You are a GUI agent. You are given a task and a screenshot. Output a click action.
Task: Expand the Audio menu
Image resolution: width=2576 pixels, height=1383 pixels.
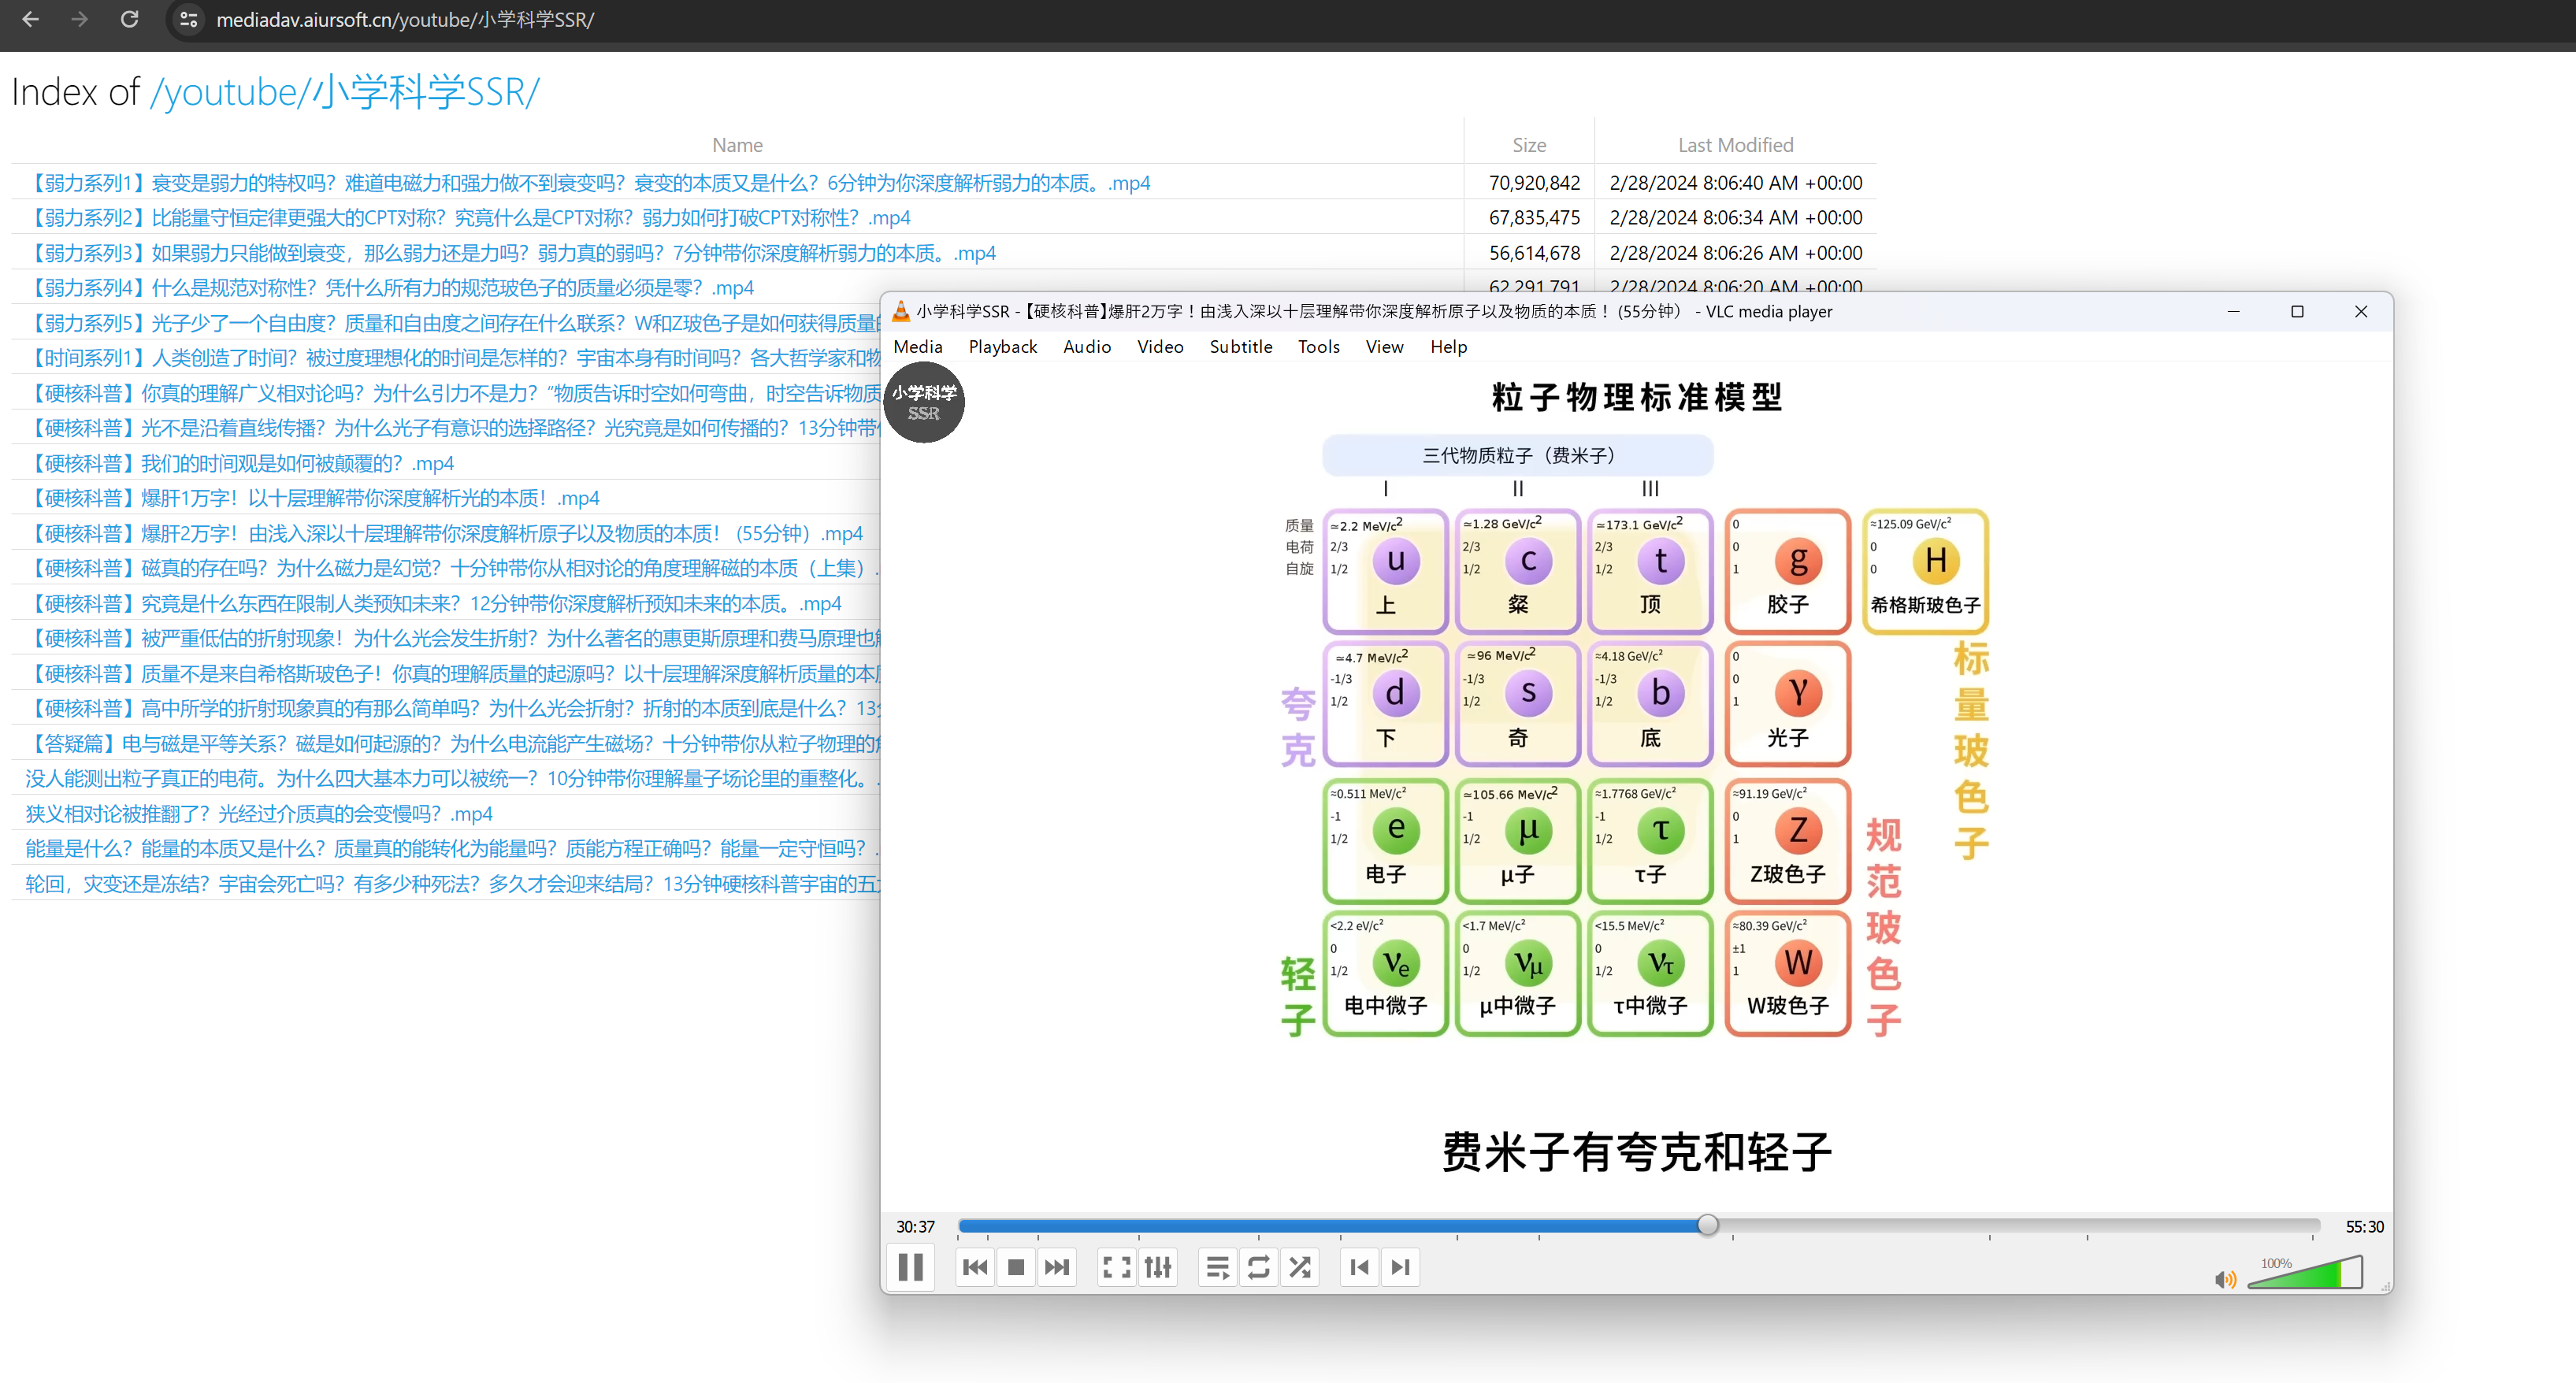[x=1086, y=346]
